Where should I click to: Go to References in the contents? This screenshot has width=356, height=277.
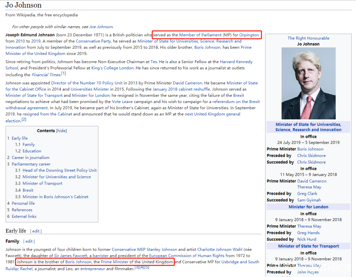(22, 210)
